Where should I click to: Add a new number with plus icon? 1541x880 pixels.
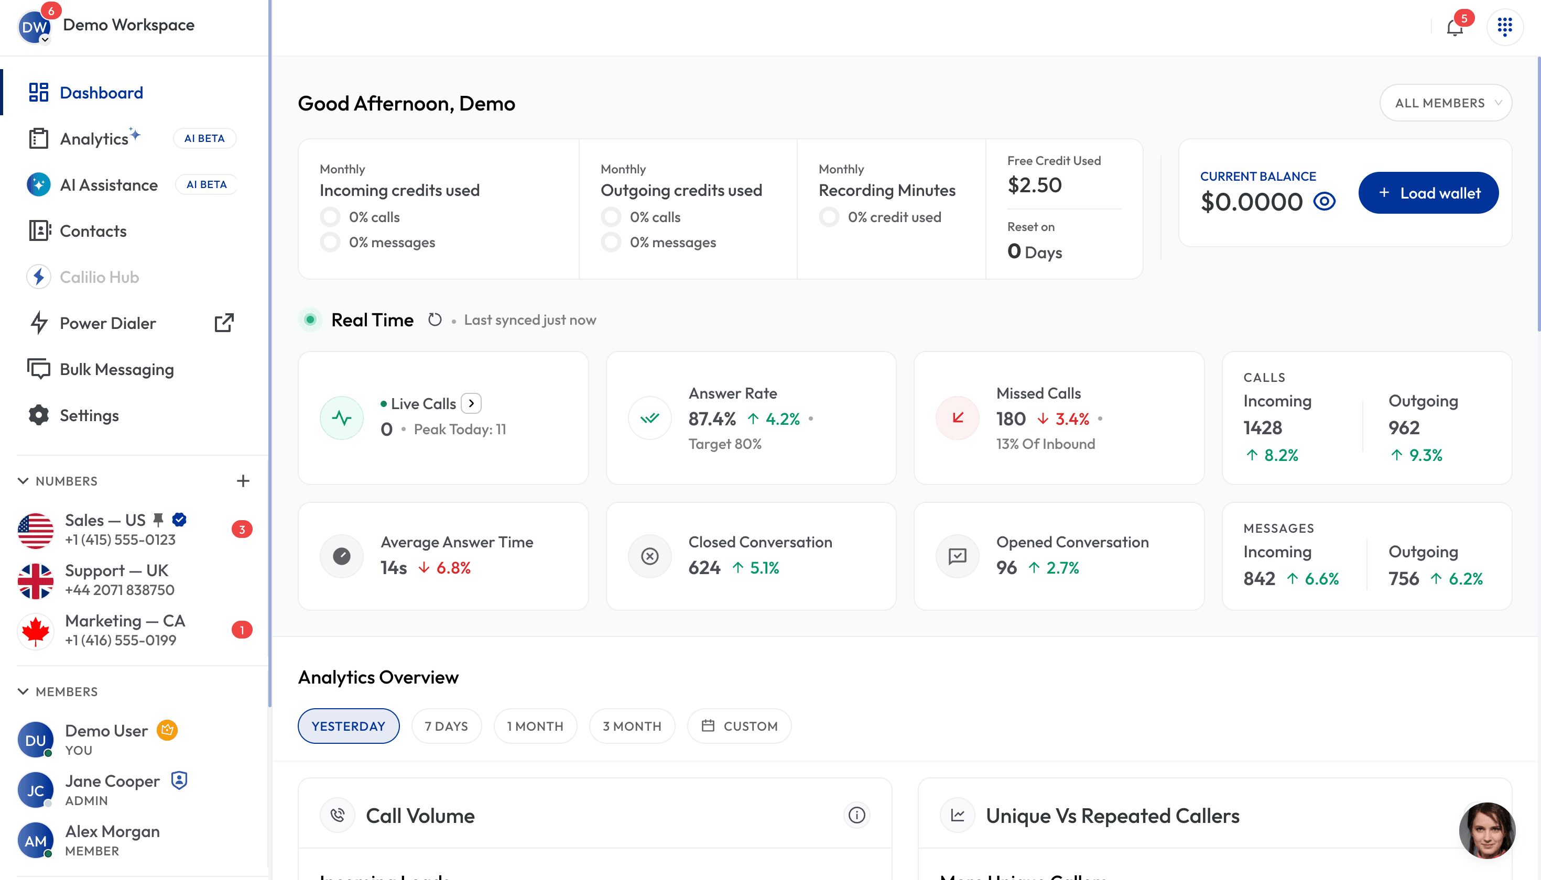click(x=243, y=480)
